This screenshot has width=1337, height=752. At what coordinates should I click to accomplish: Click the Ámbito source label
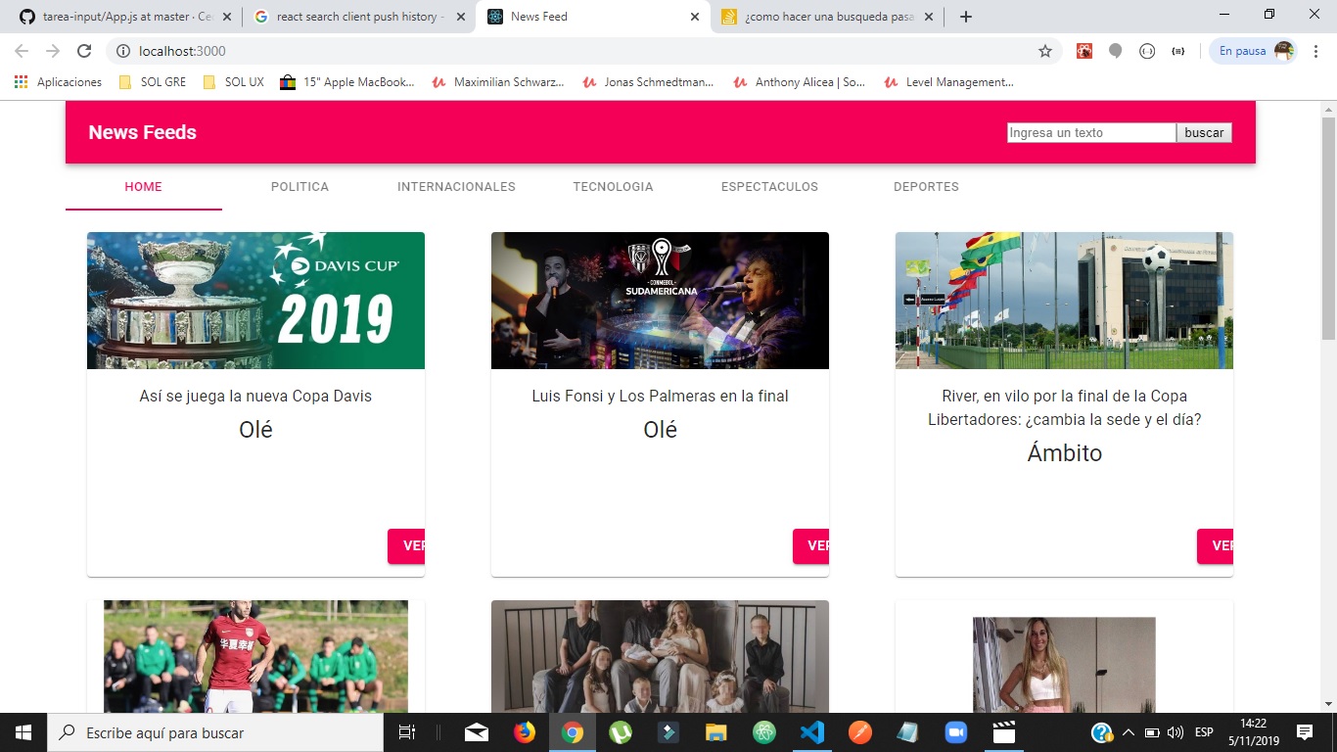pyautogui.click(x=1065, y=452)
